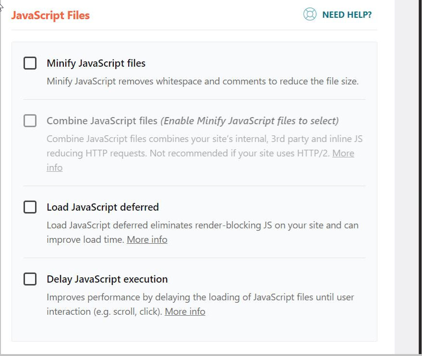Click the lifebuoy help icon

tap(310, 14)
